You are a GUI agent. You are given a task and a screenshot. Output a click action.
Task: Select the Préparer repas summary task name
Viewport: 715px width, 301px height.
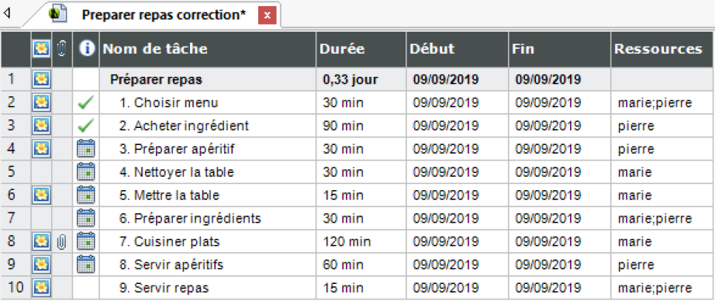[157, 80]
